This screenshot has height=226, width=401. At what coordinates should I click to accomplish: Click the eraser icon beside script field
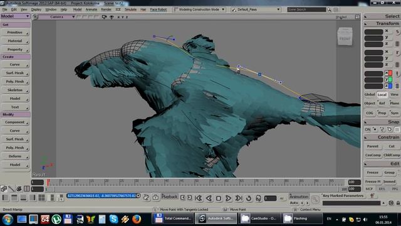tap(146, 197)
